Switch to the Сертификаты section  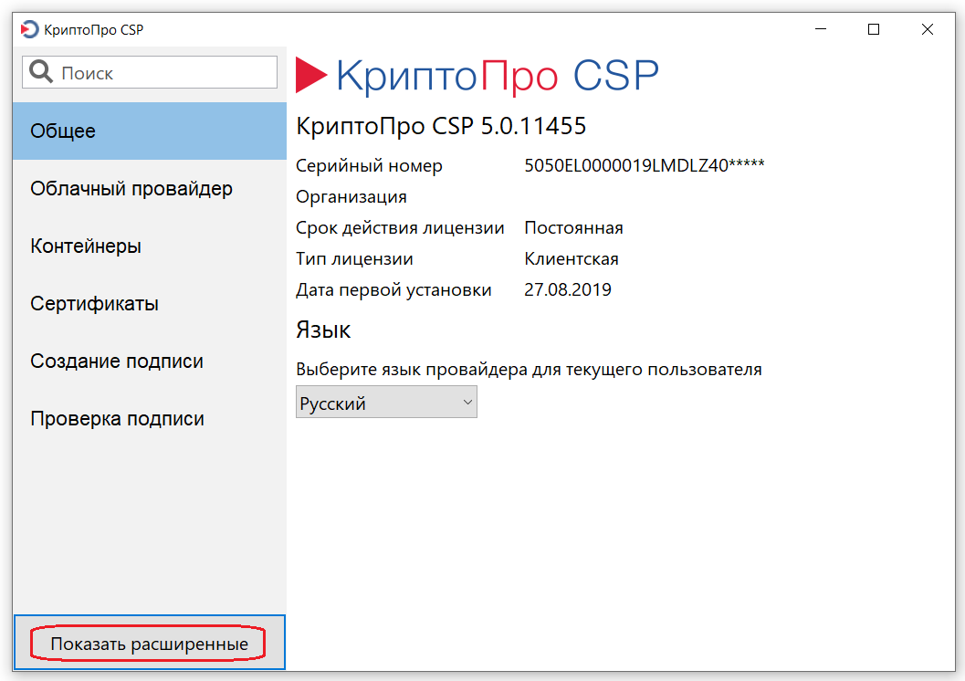pos(150,303)
